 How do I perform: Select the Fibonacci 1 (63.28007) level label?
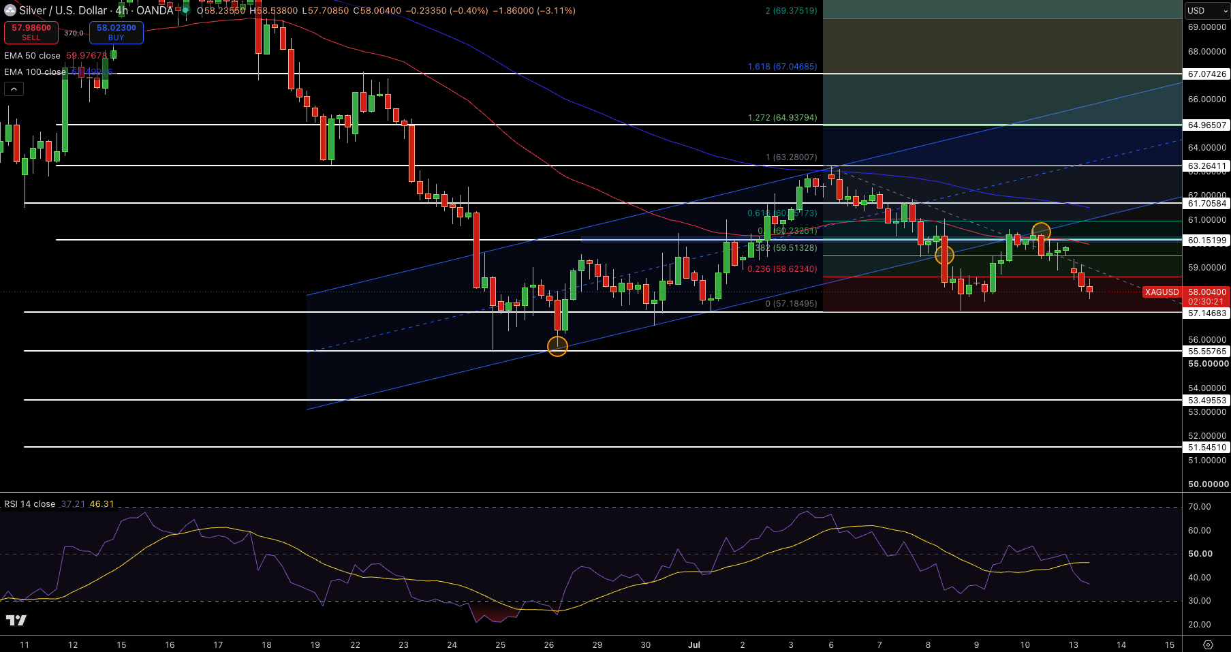tap(791, 157)
